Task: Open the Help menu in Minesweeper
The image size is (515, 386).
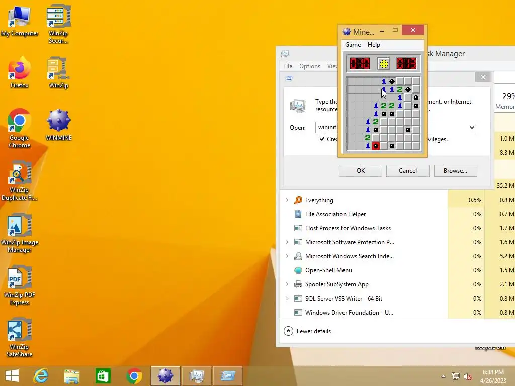Action: (374, 45)
